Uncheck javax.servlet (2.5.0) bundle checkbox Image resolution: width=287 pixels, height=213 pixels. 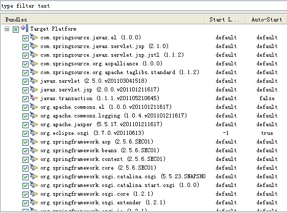tap(25, 82)
